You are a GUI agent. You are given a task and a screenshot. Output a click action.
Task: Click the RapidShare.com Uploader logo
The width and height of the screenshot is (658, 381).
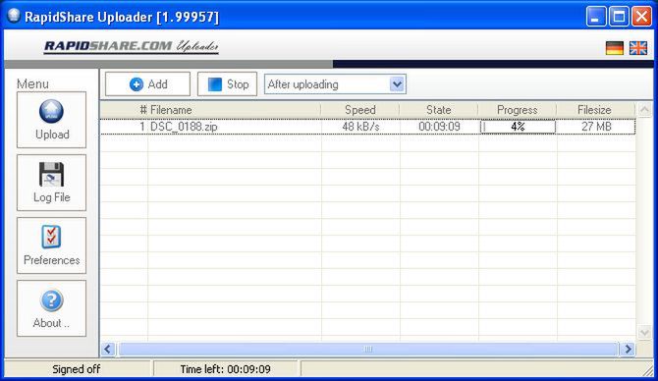tap(132, 46)
